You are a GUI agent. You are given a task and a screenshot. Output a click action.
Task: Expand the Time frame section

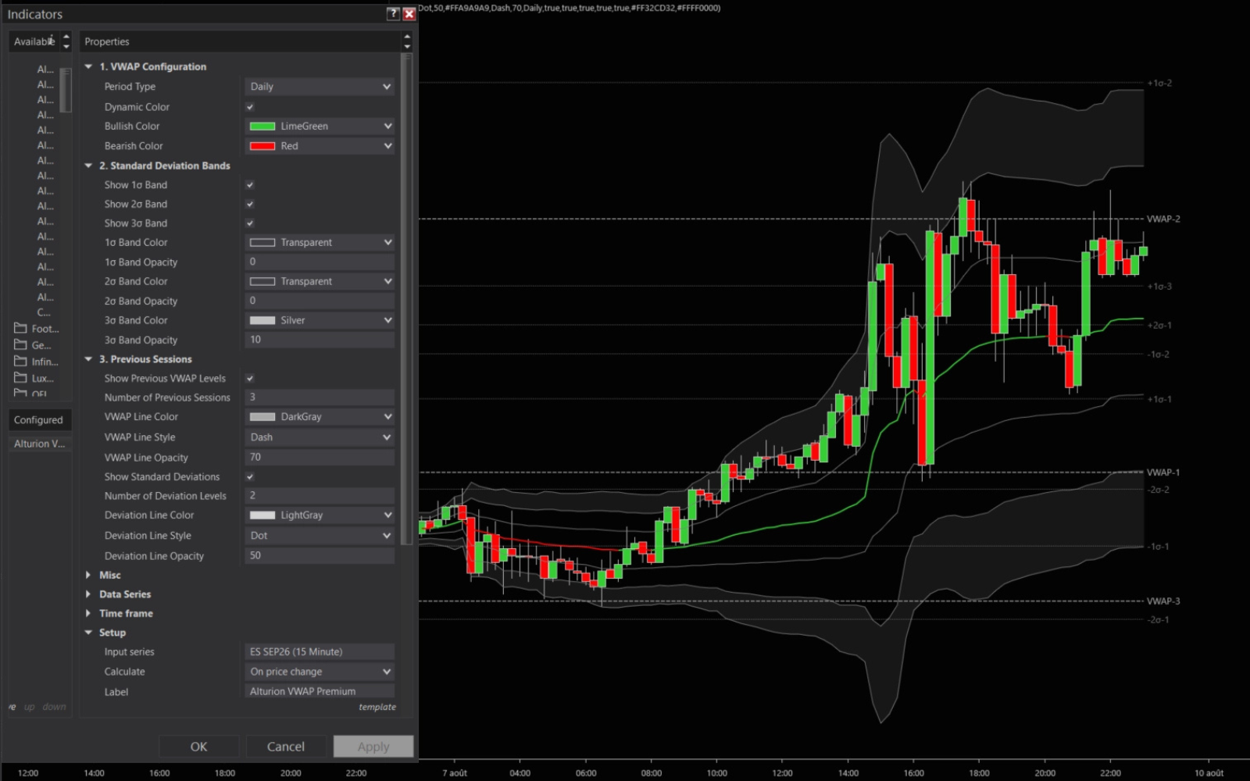pos(88,613)
